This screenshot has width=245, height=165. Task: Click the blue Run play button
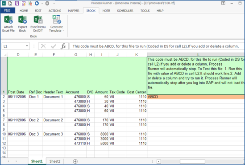37,3
